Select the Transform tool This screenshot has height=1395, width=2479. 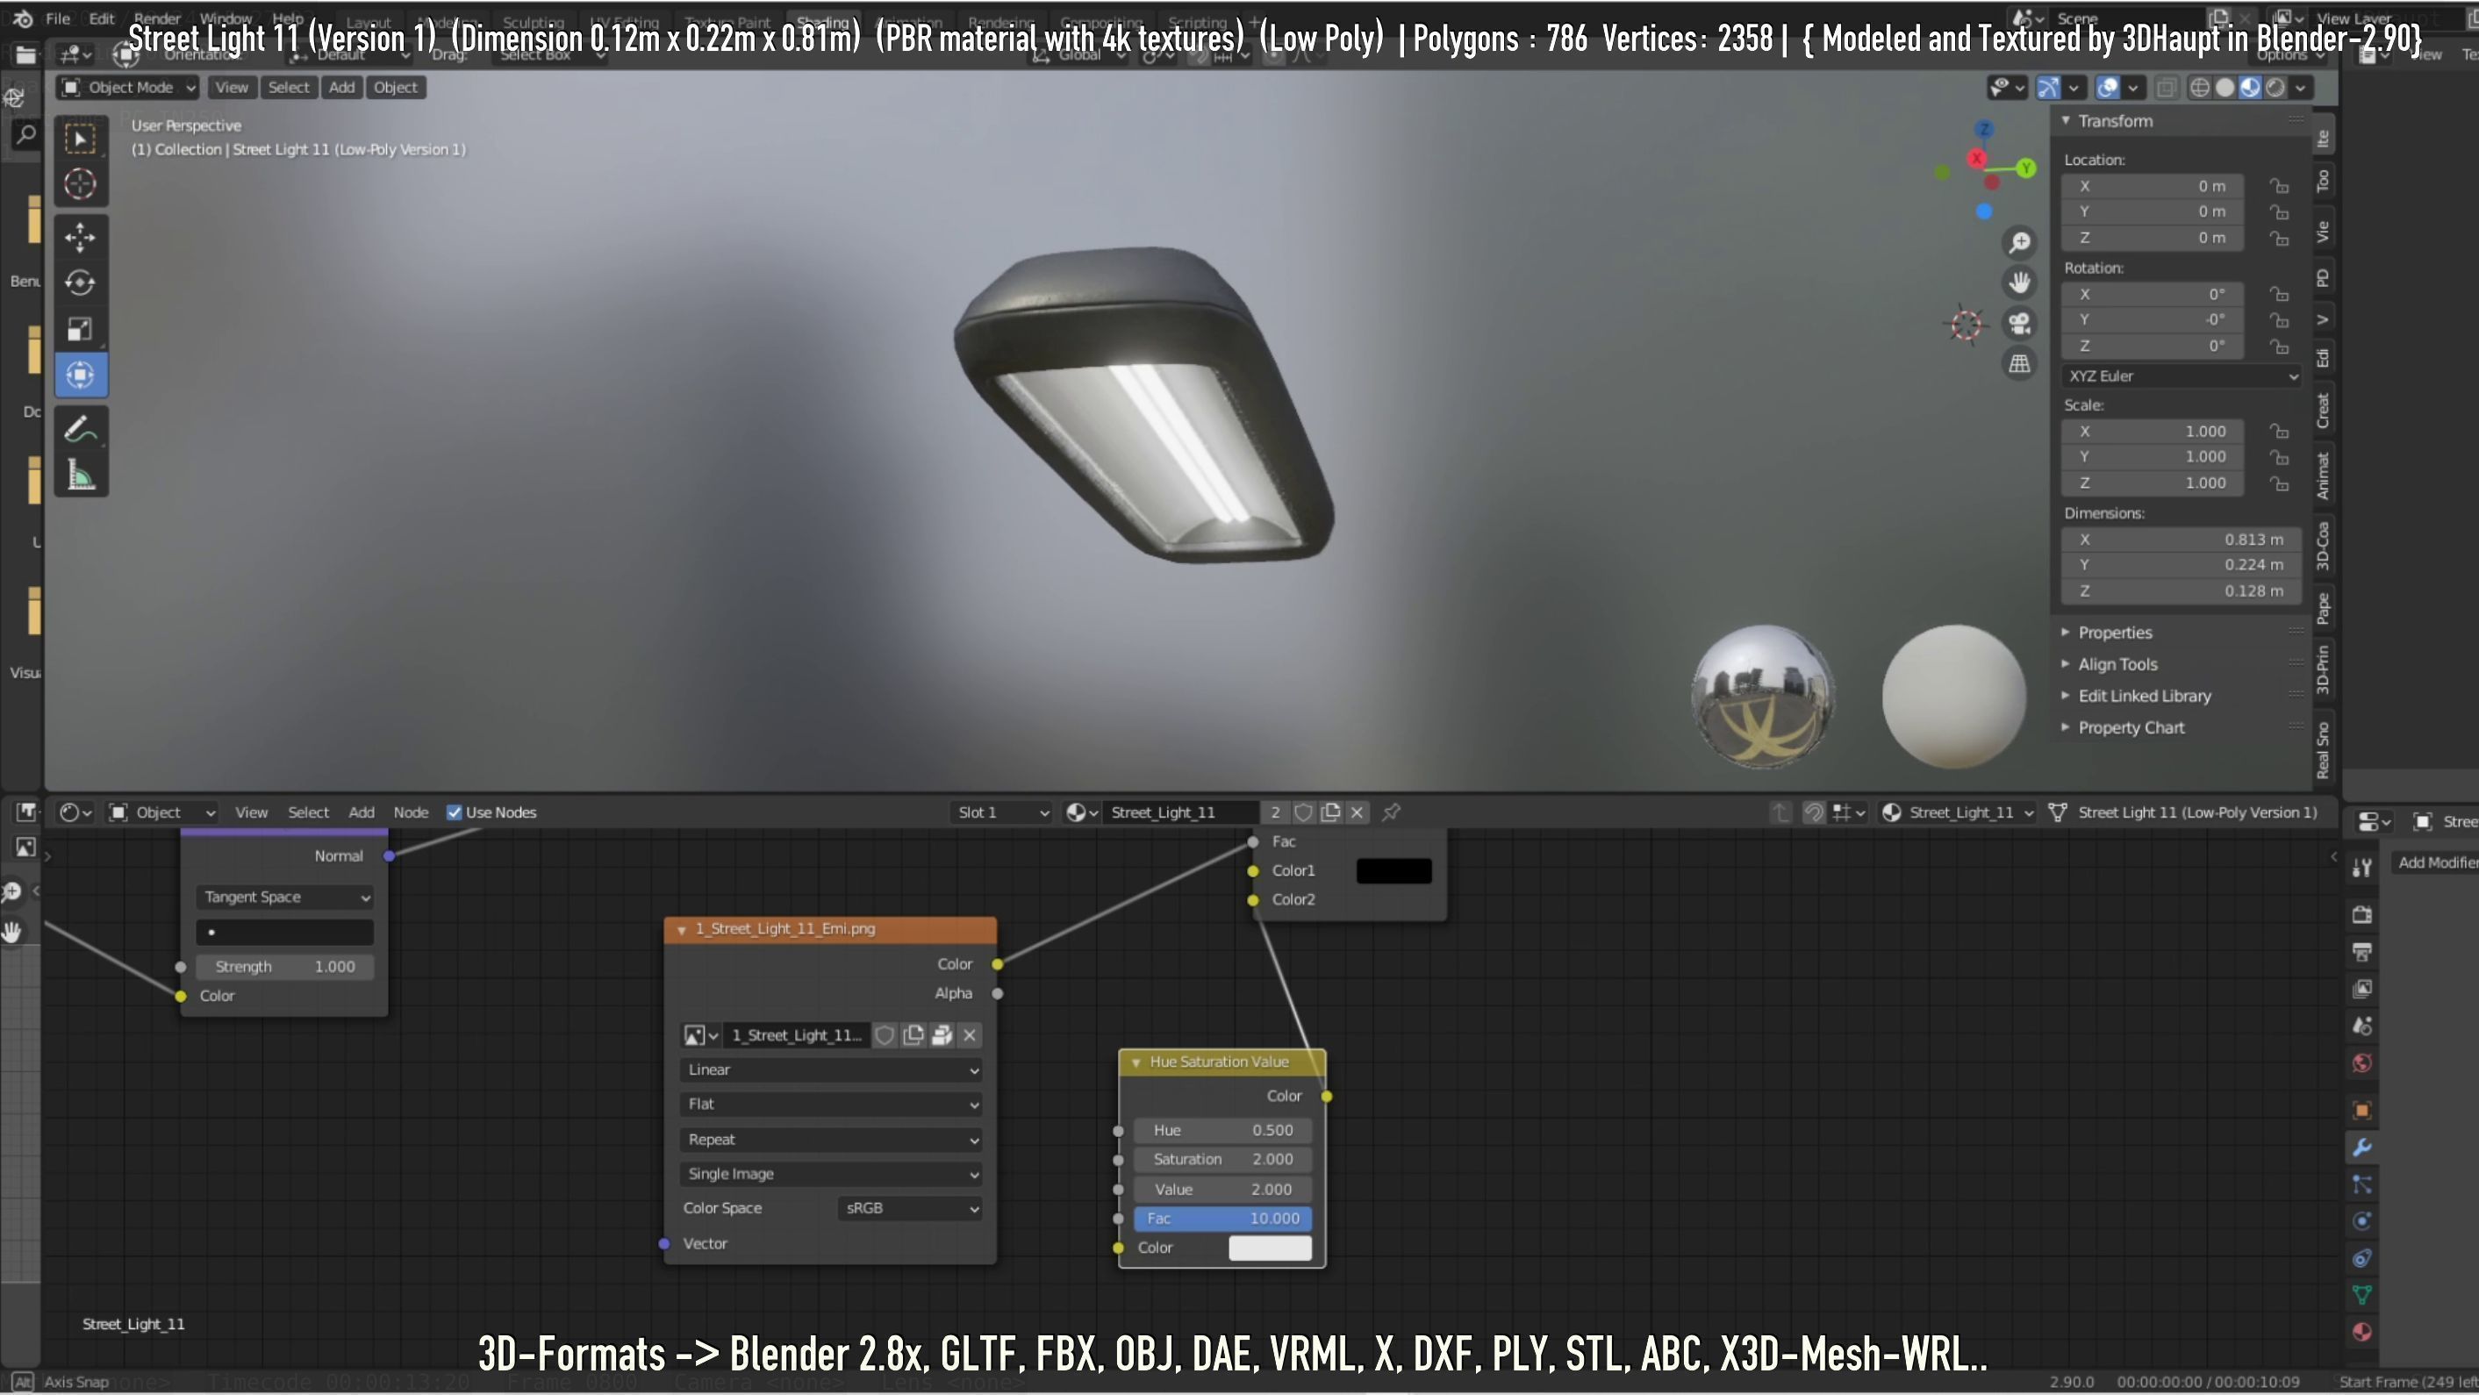coord(80,375)
